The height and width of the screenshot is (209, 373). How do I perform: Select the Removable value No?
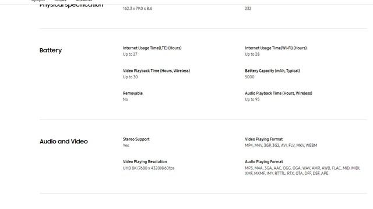(x=125, y=99)
